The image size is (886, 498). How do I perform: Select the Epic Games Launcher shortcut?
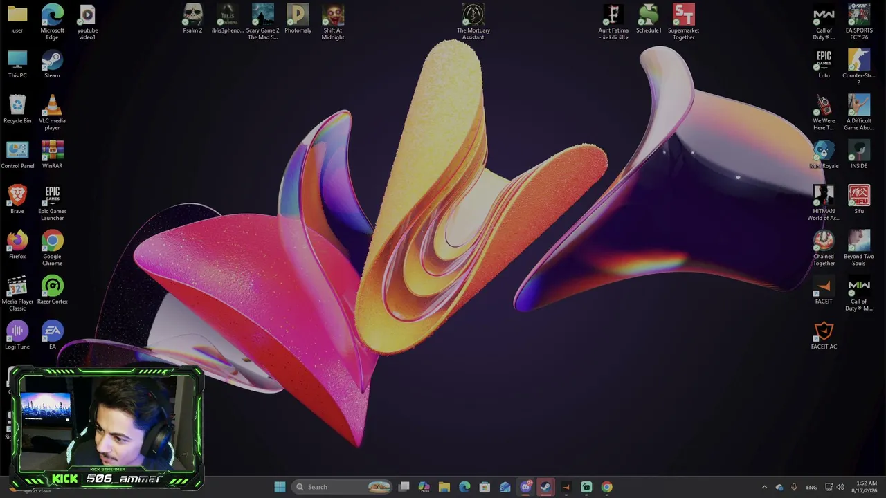coord(52,203)
